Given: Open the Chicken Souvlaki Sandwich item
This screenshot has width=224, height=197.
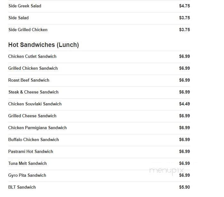Looking at the screenshot, I should (x=35, y=104).
